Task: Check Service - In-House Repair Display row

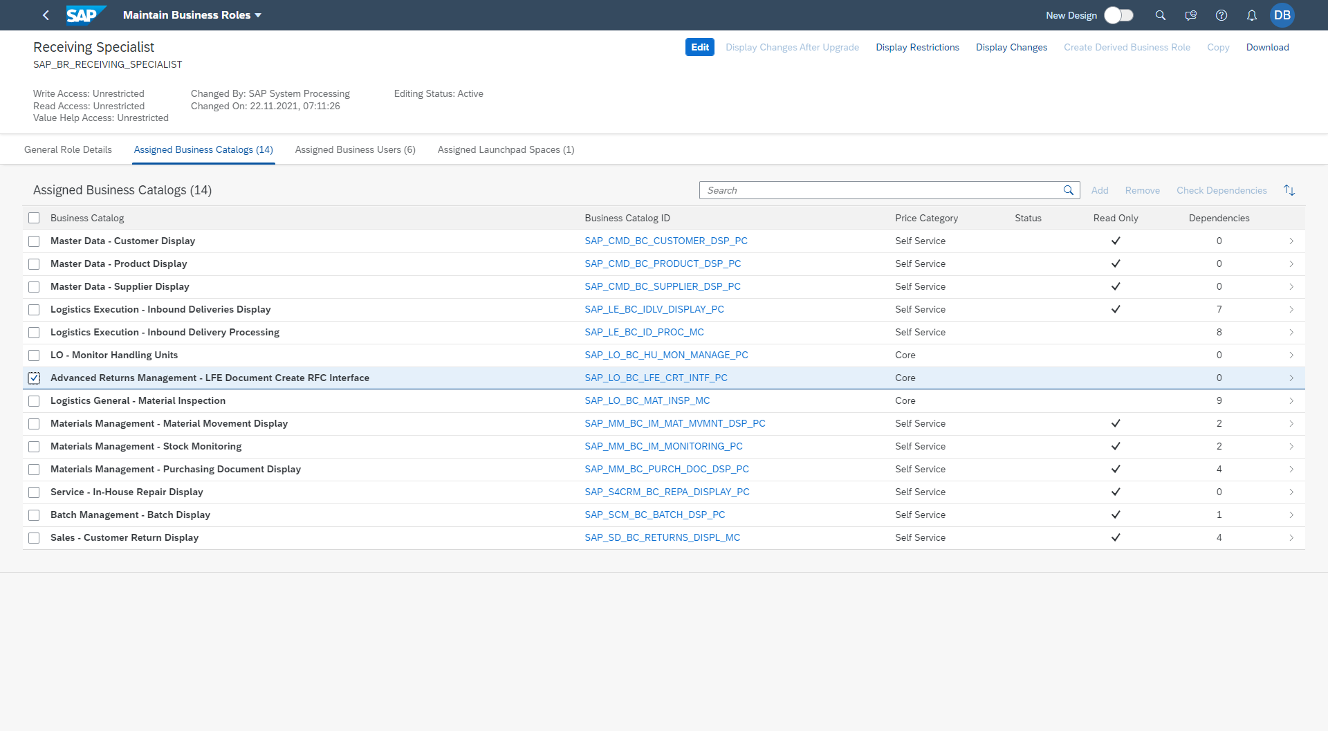Action: click(34, 492)
